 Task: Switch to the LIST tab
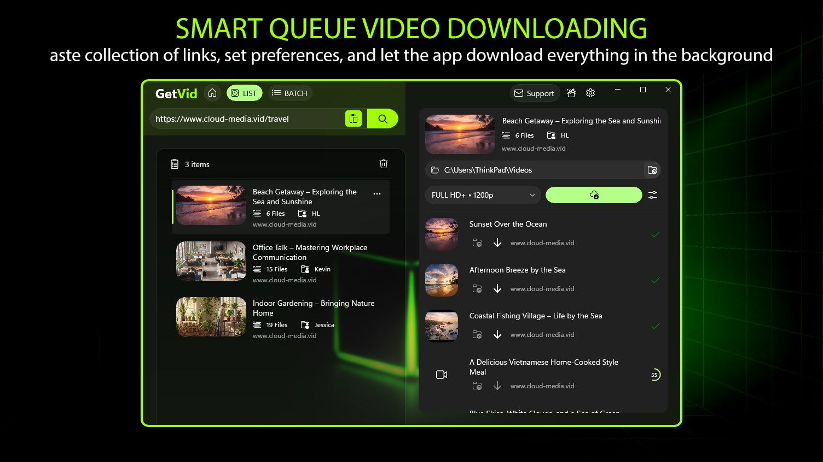[x=244, y=93]
